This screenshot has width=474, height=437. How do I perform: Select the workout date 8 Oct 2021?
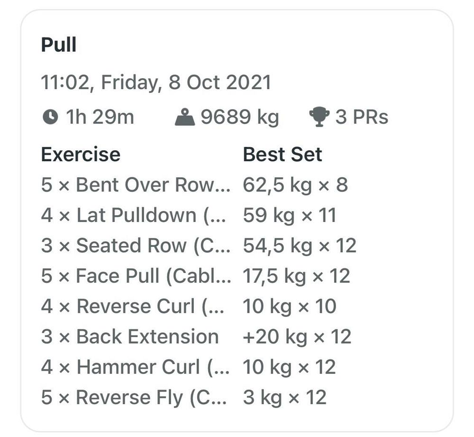coord(219,82)
